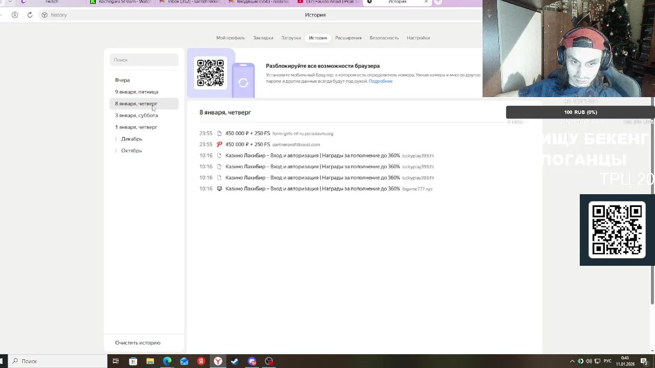Click page icon of solavro.org entry
This screenshot has width=655, height=368.
(219, 133)
